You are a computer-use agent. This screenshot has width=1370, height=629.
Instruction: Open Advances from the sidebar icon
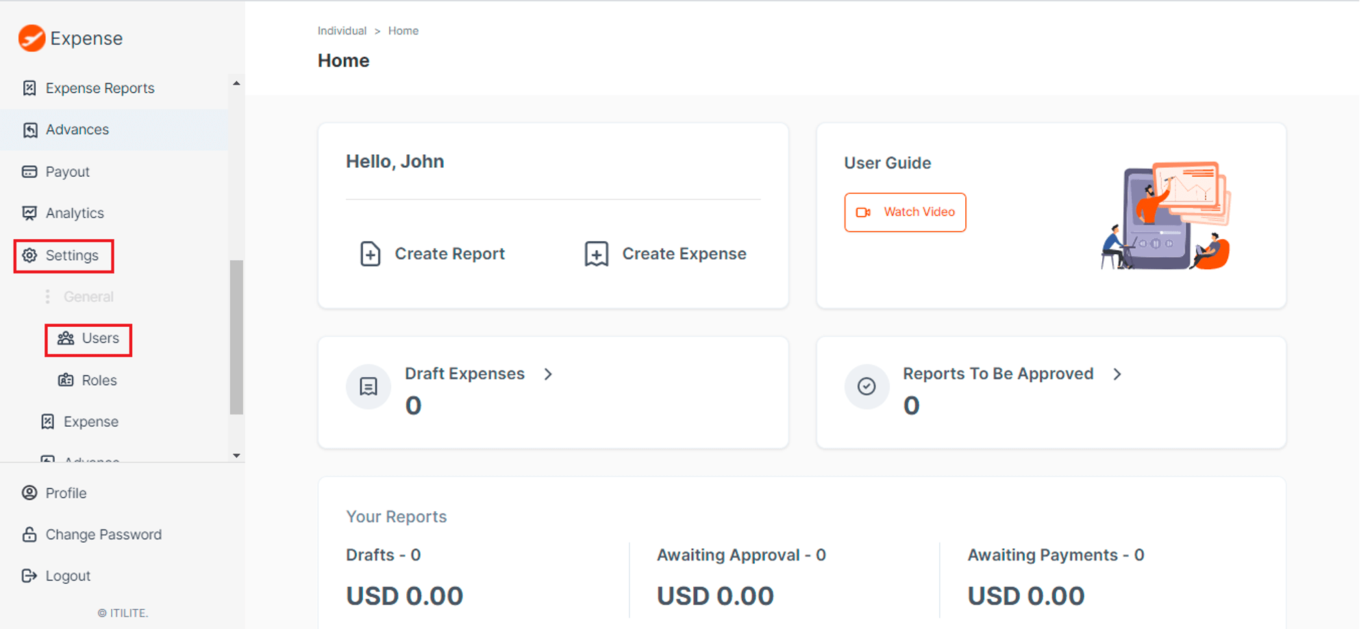click(29, 129)
